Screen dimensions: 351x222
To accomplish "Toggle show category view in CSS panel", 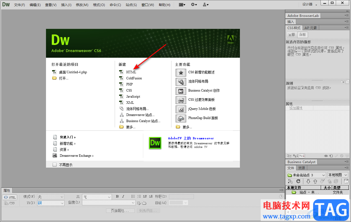I will coord(289,156).
